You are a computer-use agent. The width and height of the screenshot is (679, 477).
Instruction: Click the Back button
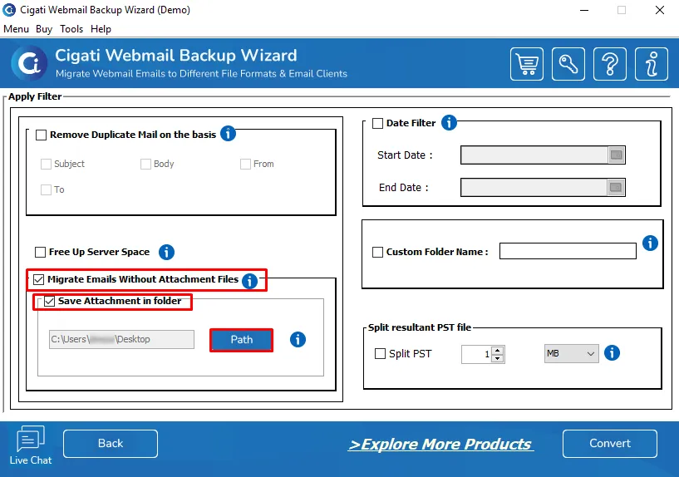tap(111, 443)
